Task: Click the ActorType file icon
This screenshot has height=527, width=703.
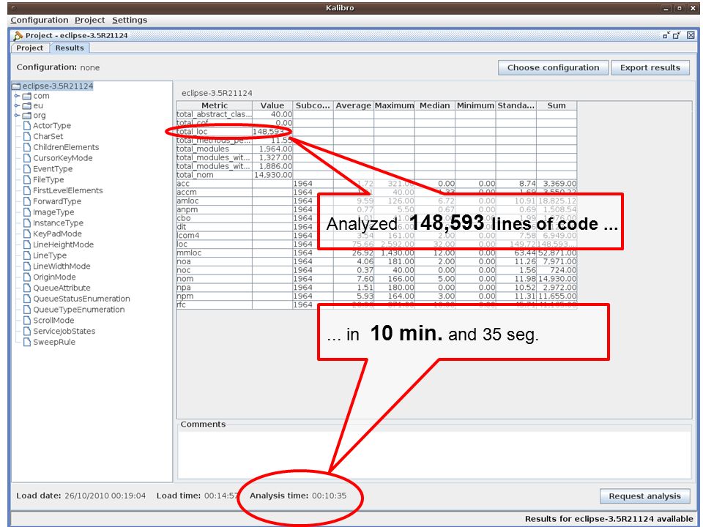Action: 27,125
